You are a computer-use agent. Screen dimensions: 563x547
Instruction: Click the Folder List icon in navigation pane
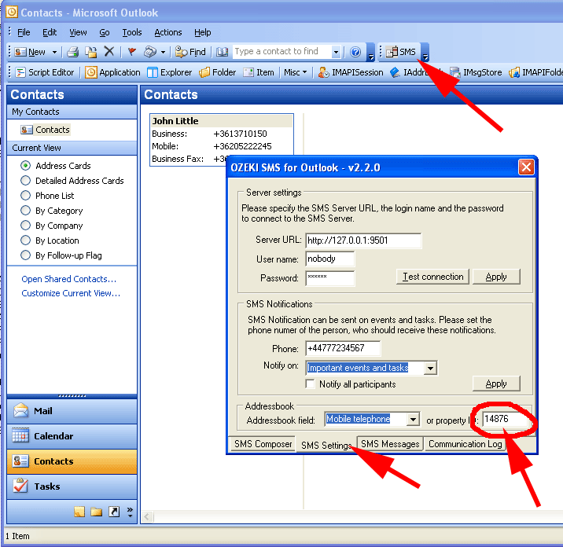(x=96, y=512)
